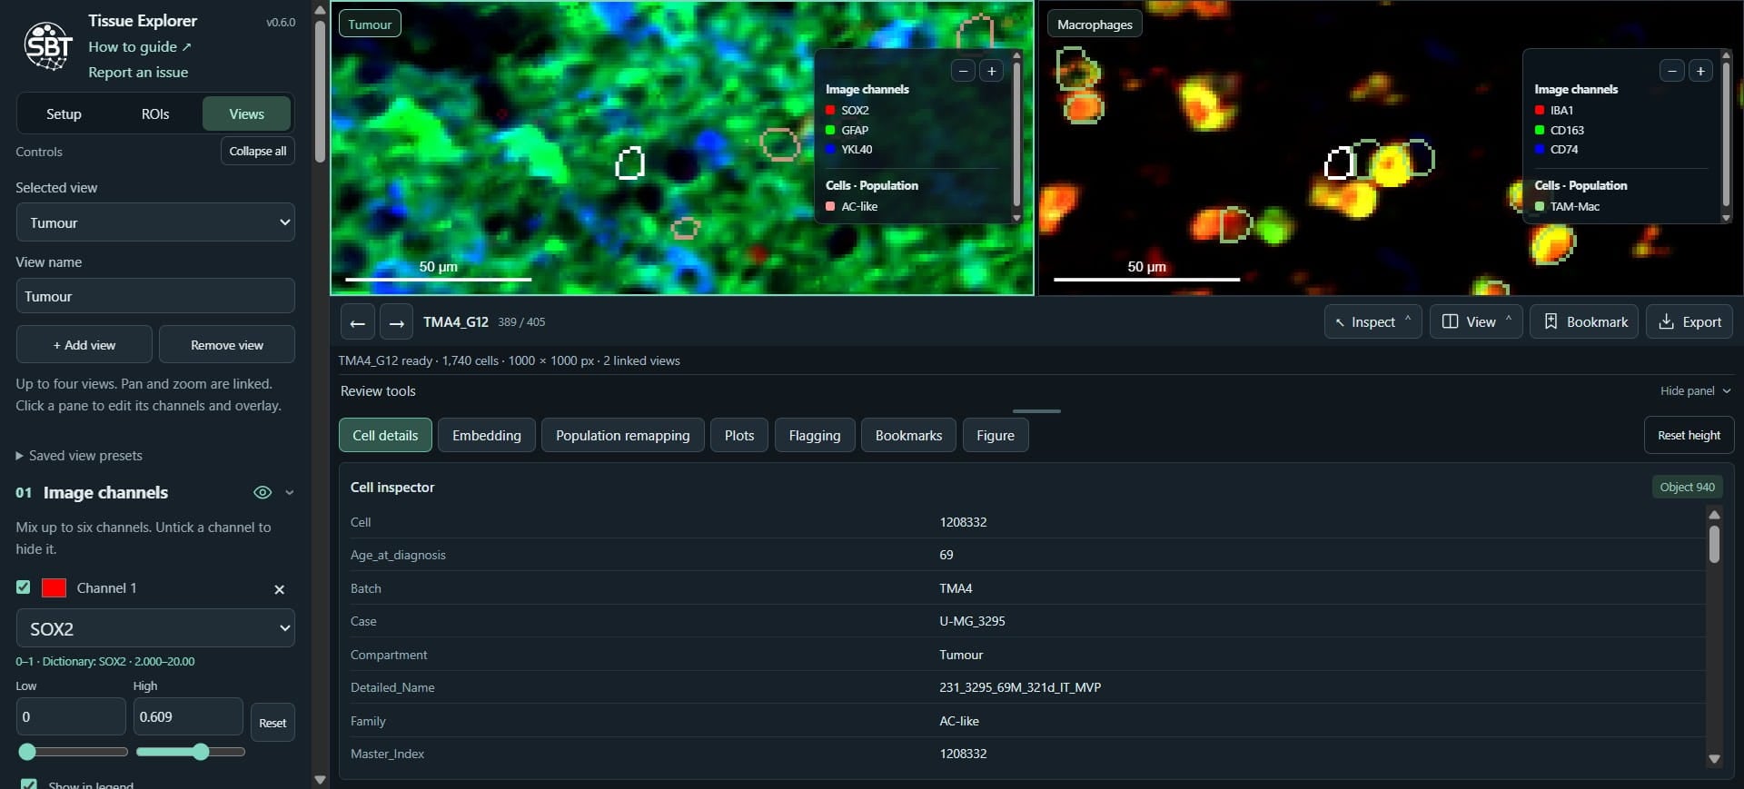This screenshot has width=1744, height=789.
Task: Select the Cell details tab
Action: pyautogui.click(x=385, y=435)
